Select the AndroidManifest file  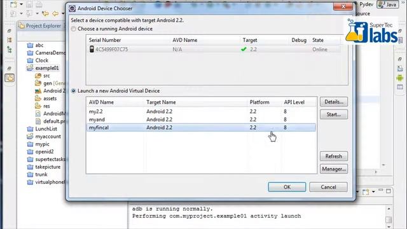click(50, 114)
